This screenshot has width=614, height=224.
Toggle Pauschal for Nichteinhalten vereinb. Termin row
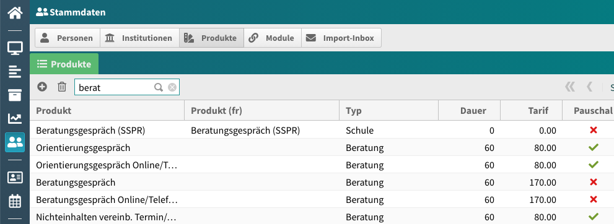click(x=594, y=216)
